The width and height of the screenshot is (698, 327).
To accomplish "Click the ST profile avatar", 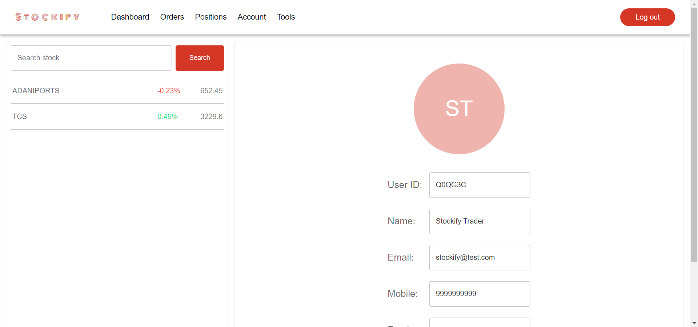I will tap(459, 109).
